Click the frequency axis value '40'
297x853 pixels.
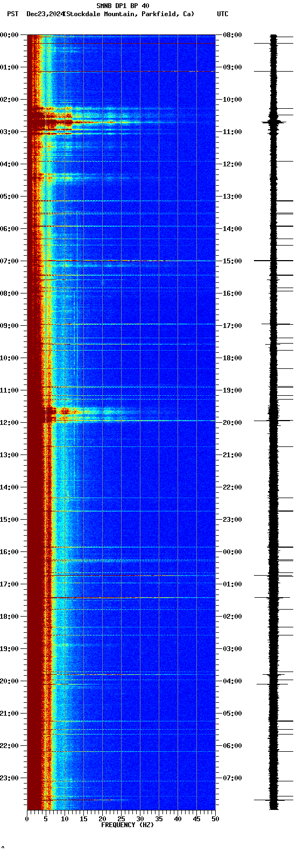point(178,819)
